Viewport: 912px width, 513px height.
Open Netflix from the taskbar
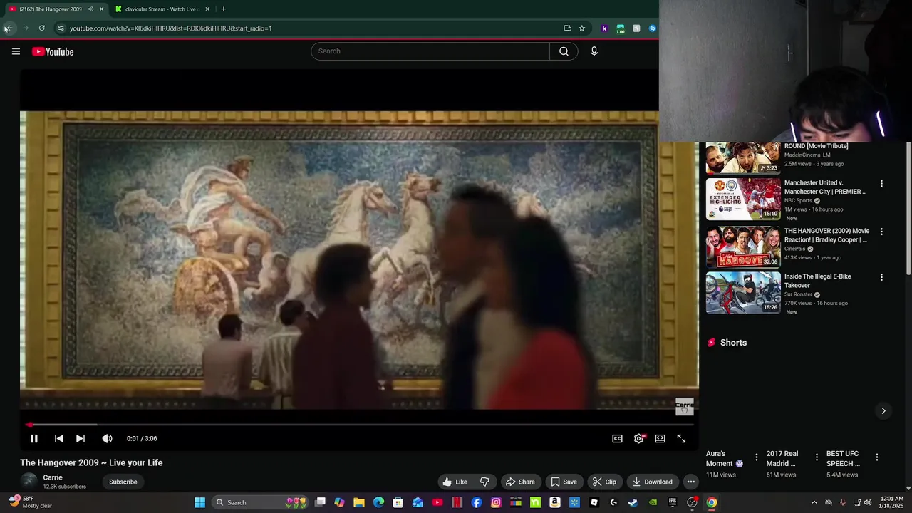(x=457, y=502)
